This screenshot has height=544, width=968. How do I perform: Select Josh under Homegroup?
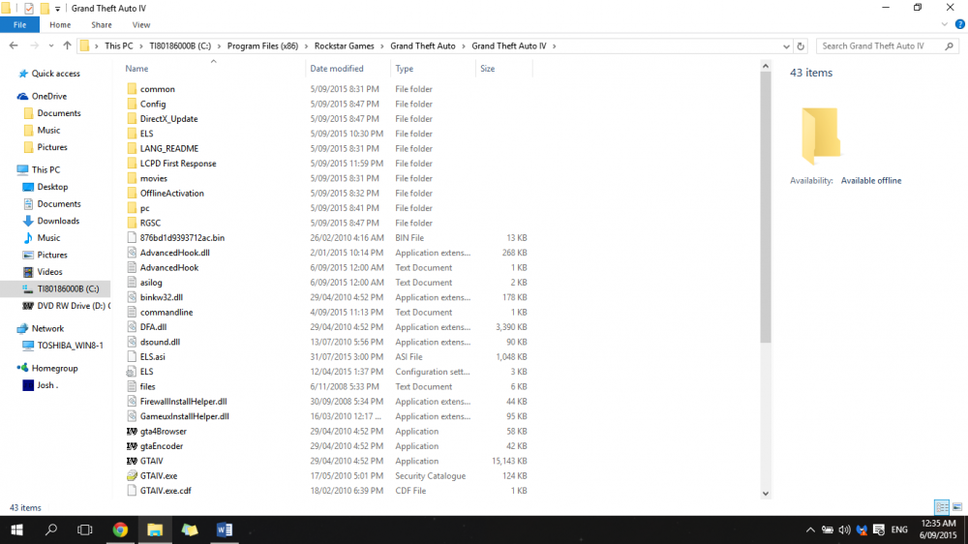pyautogui.click(x=46, y=385)
